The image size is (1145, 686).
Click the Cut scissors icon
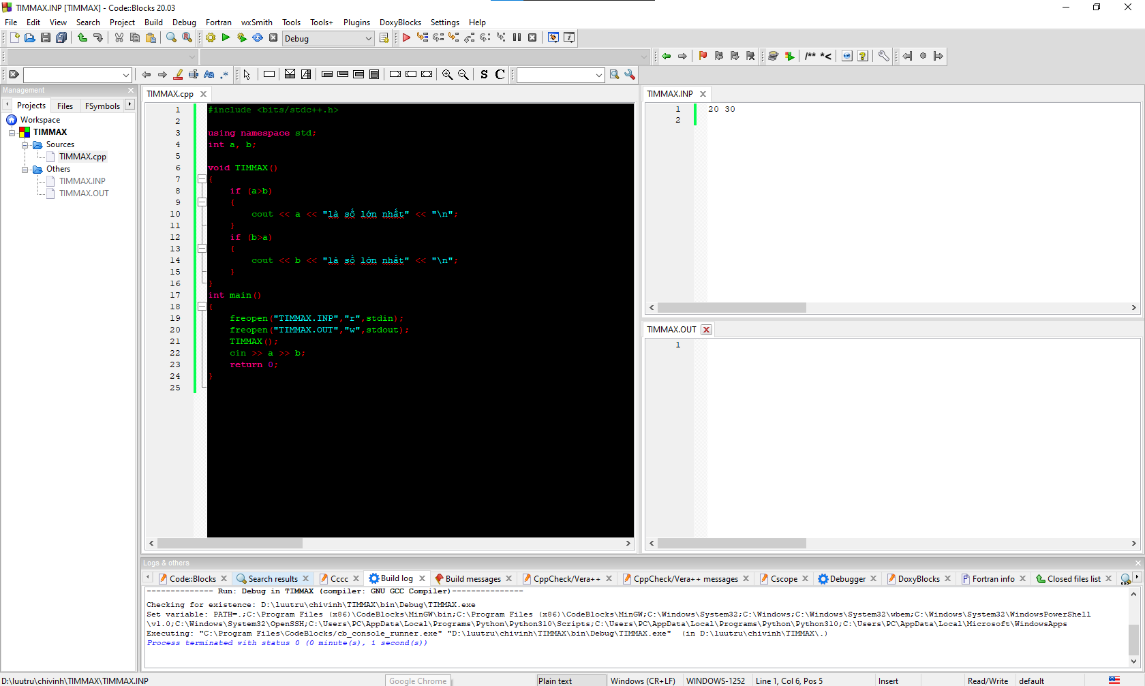click(119, 38)
